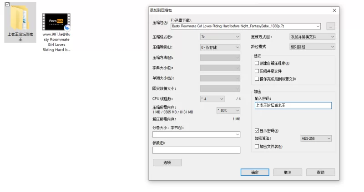Open the CPU 线程数 dropdown
Screen dimensions: 364x192
pyautogui.click(x=212, y=99)
